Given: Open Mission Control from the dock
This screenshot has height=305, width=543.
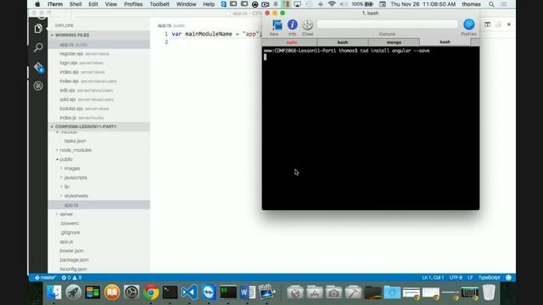Looking at the screenshot, I should [x=92, y=292].
